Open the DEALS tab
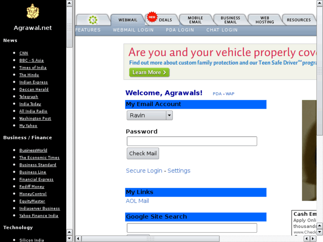 pos(165,20)
